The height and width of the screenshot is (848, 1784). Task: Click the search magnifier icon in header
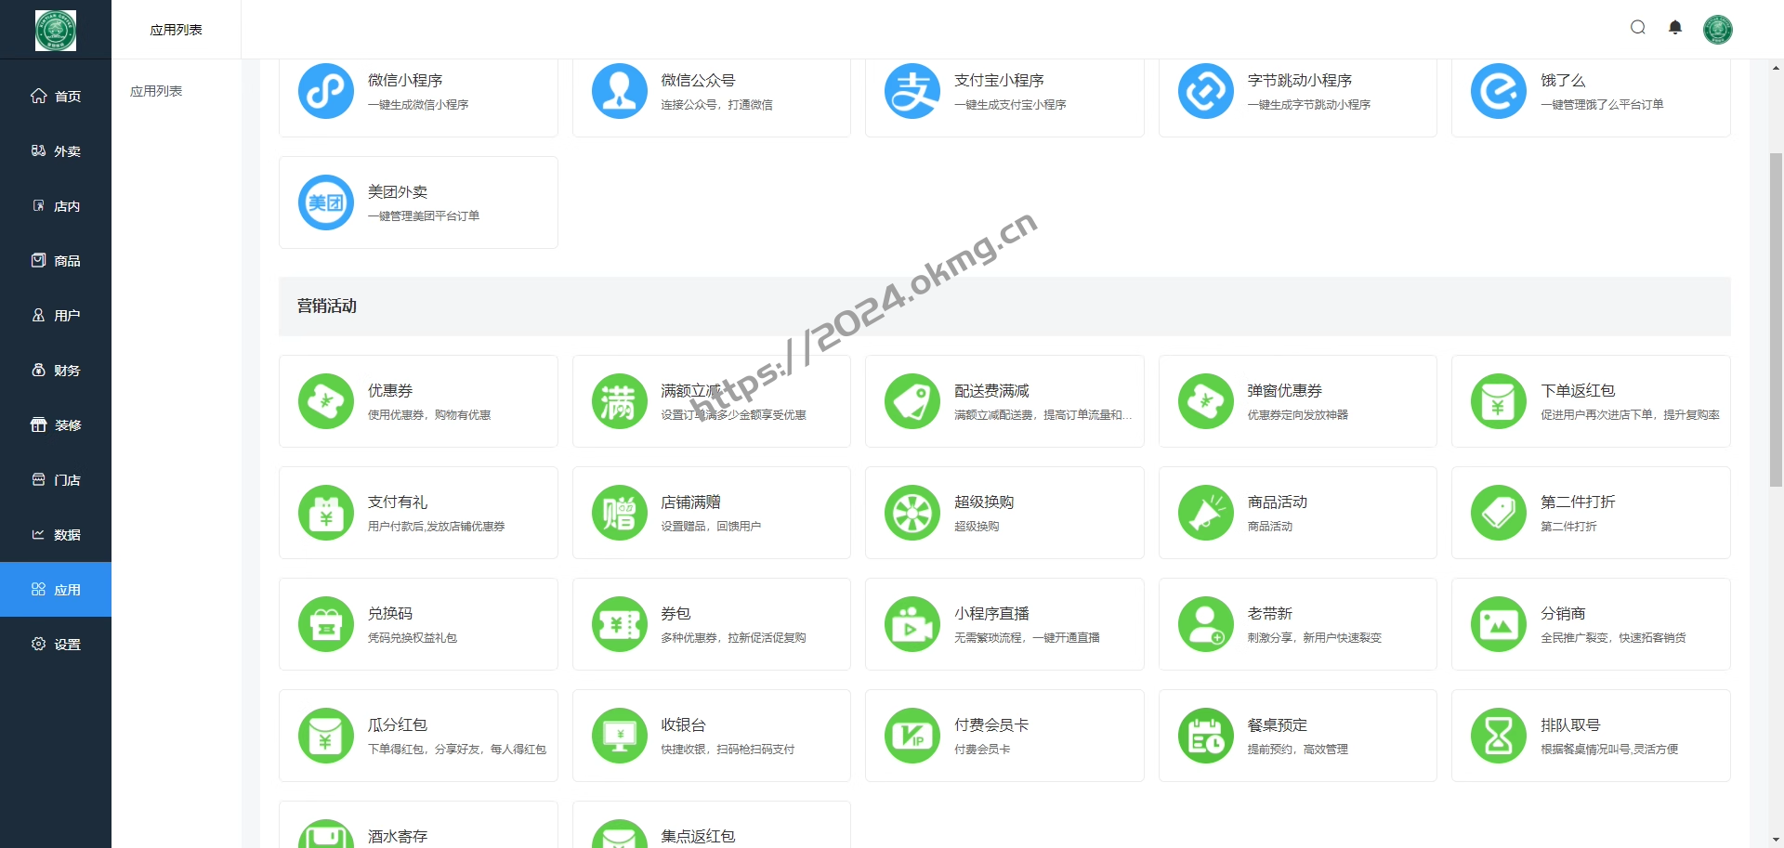(x=1638, y=28)
